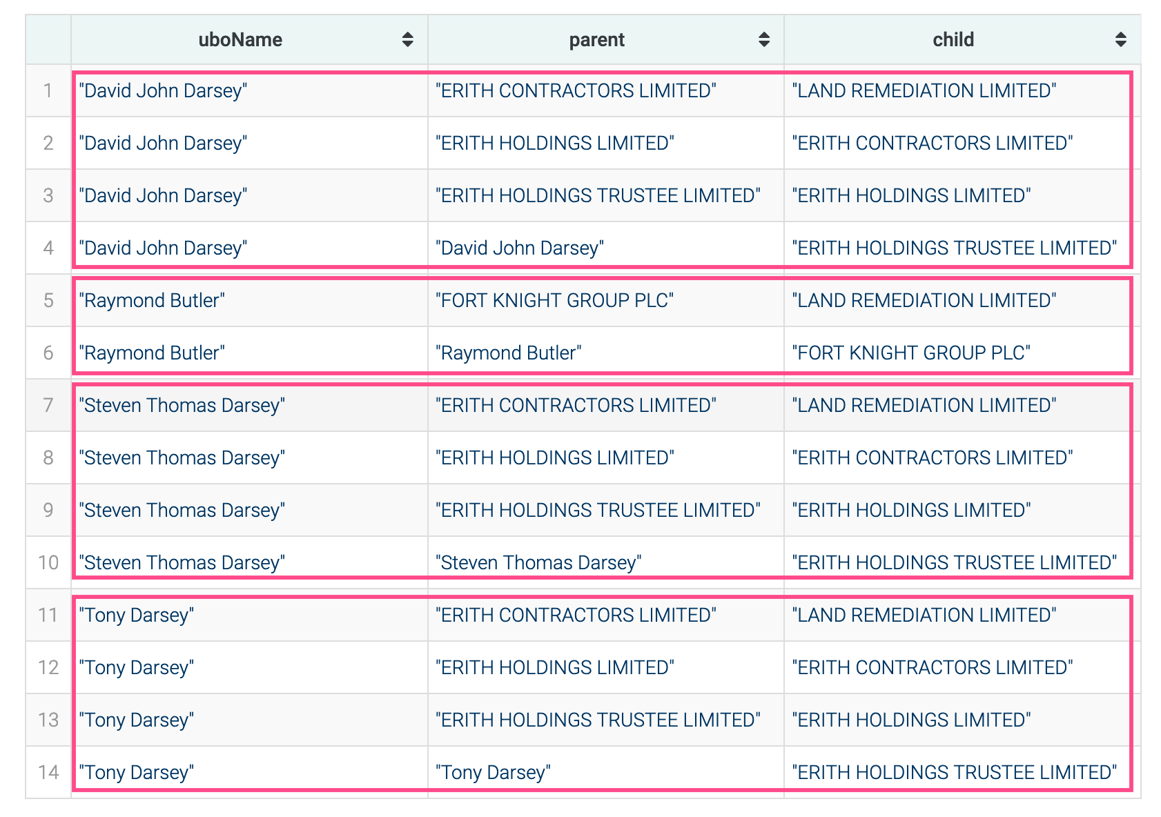
Task: Click parent "Steven Thomas Darsey" in row 10
Action: coord(538,562)
